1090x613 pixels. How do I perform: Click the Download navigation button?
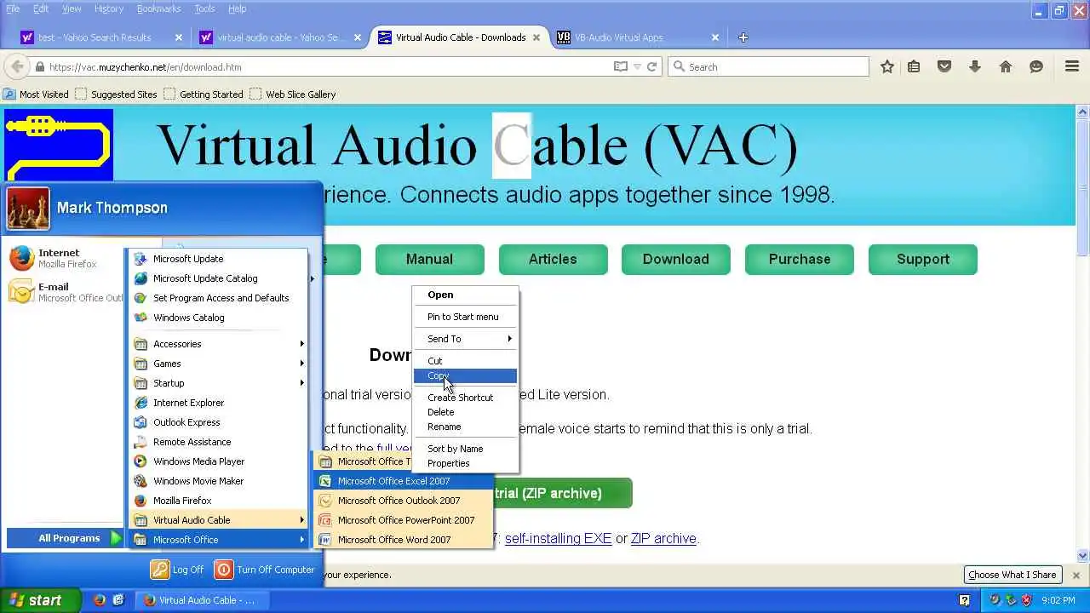(675, 259)
